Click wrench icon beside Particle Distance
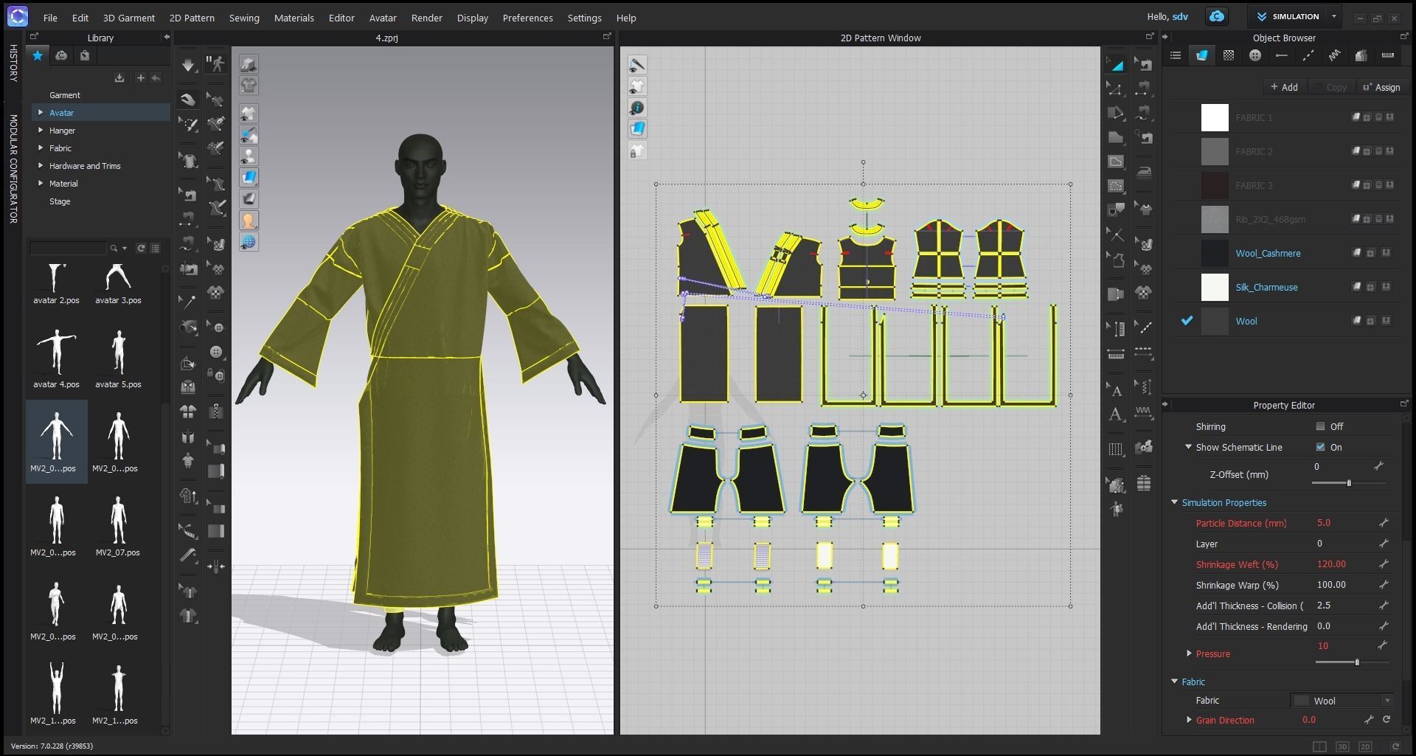Viewport: 1416px width, 756px height. coord(1384,522)
